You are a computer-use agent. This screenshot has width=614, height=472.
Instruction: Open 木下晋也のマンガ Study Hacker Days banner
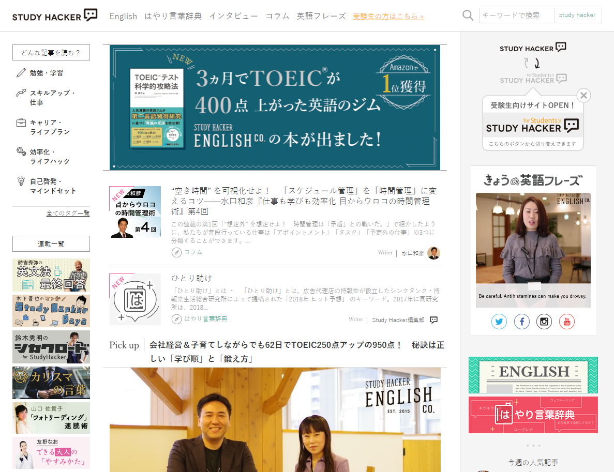tap(51, 311)
